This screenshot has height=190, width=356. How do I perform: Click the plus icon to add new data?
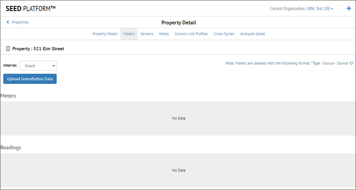click(x=349, y=8)
